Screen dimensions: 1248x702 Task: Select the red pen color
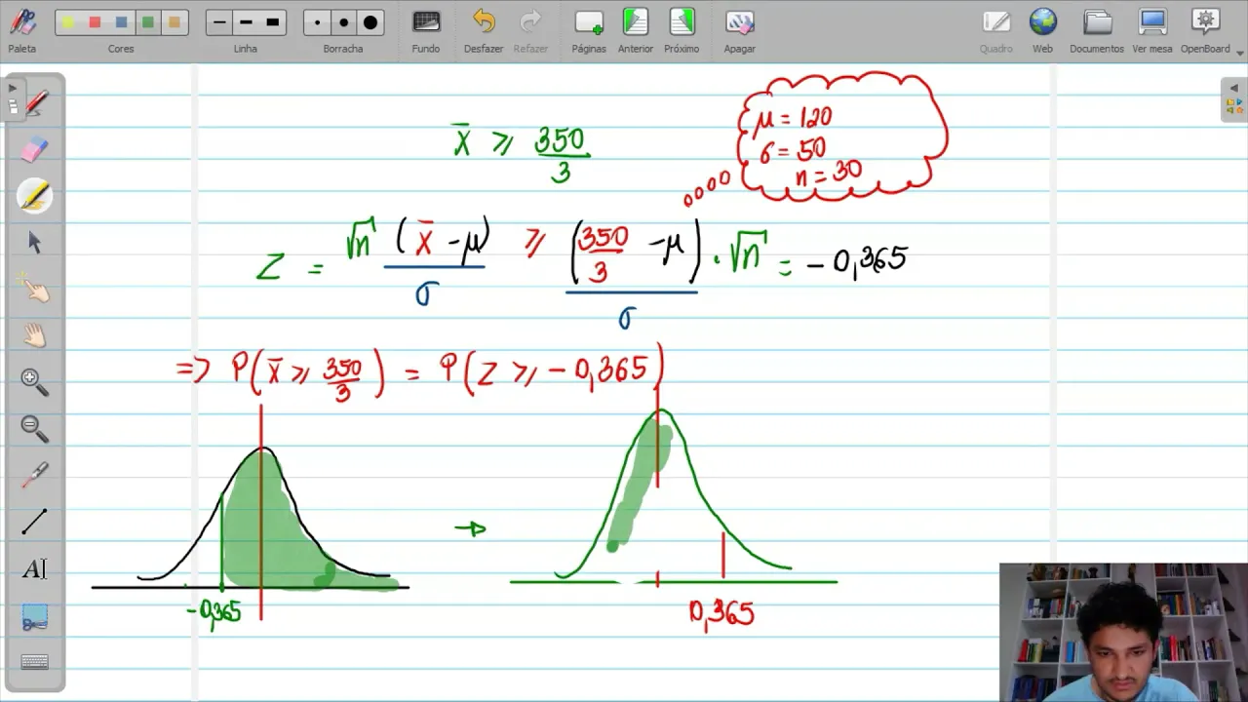95,22
